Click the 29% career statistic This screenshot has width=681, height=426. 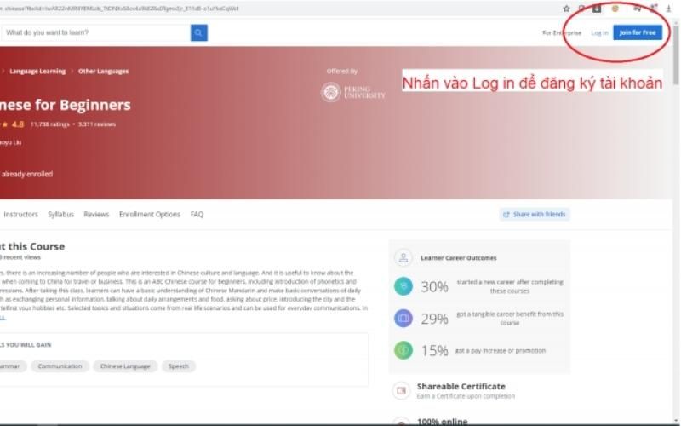pos(434,319)
